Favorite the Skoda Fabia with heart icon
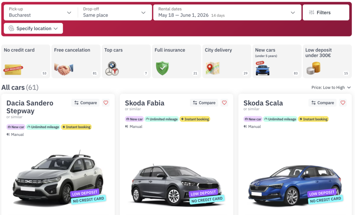The image size is (355, 215). coord(224,103)
